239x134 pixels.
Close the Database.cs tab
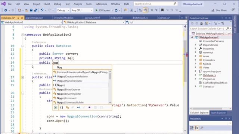click(22, 18)
